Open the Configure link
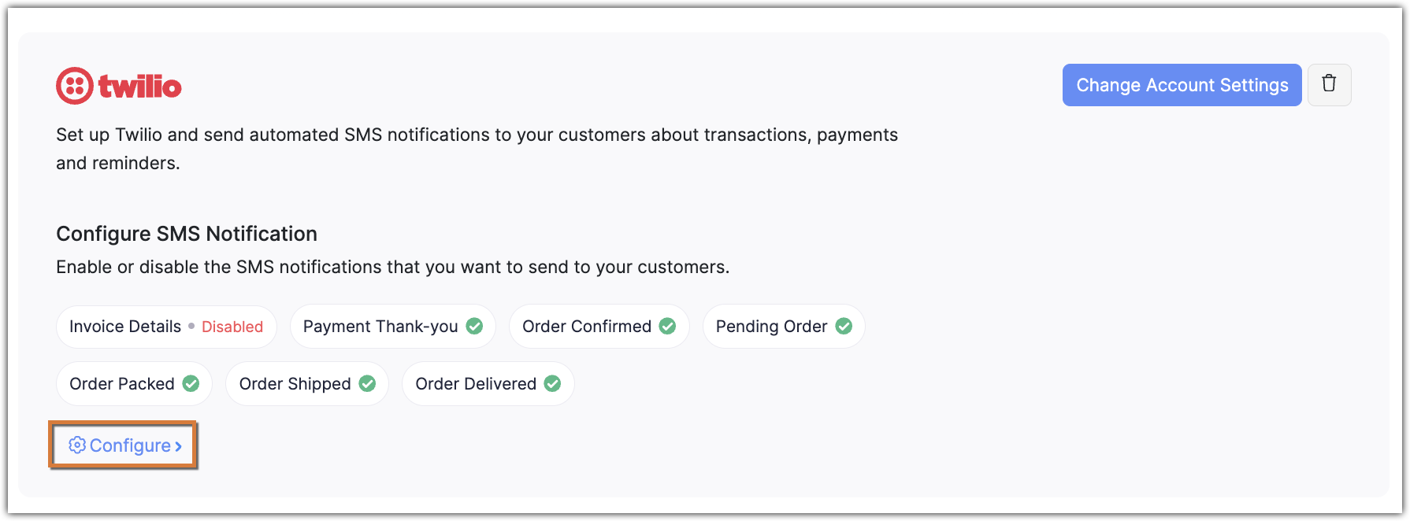1410x521 pixels. pyautogui.click(x=130, y=445)
